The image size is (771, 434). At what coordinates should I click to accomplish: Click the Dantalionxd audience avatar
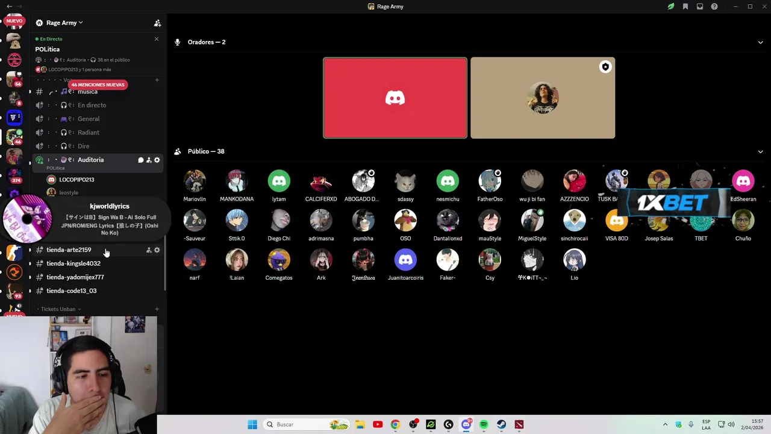coord(448,221)
